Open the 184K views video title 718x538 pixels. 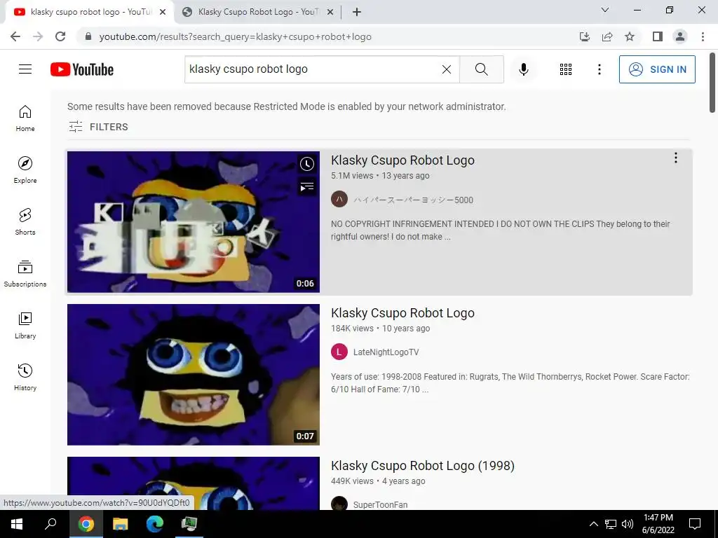[x=402, y=313]
